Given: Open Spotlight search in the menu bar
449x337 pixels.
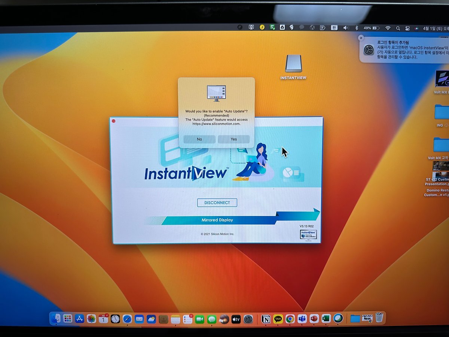Looking at the screenshot, I should (x=398, y=28).
